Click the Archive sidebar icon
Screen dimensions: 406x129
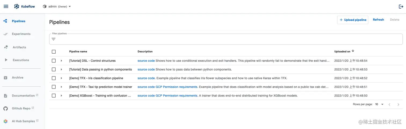click(6, 78)
